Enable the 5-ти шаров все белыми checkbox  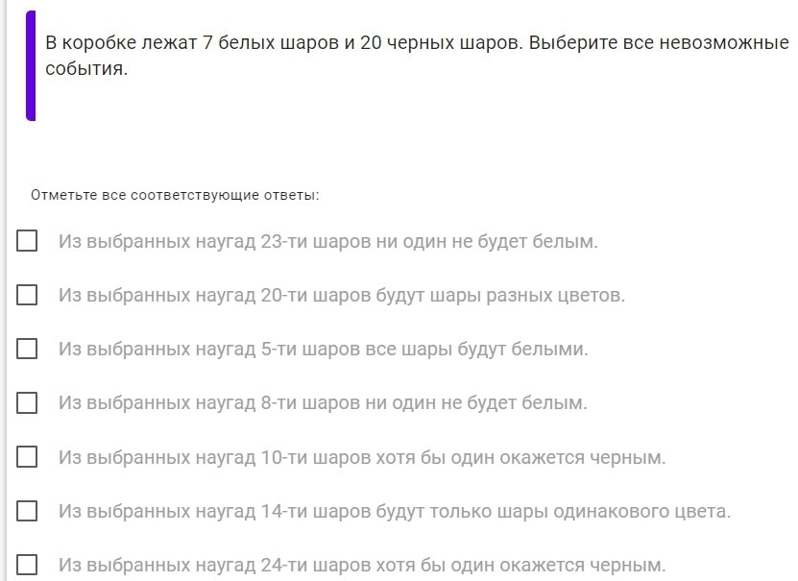(27, 348)
